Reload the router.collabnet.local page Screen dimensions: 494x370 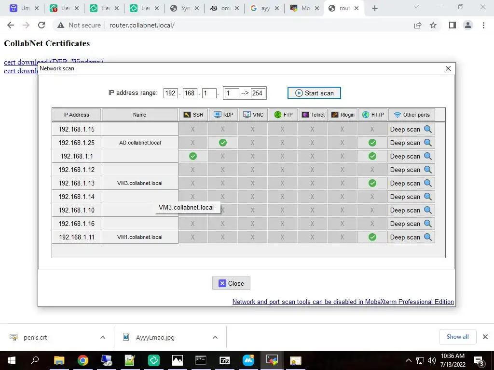[x=41, y=25]
